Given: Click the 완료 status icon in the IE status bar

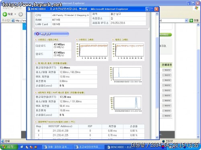Looking at the screenshot, I should click(3, 141).
